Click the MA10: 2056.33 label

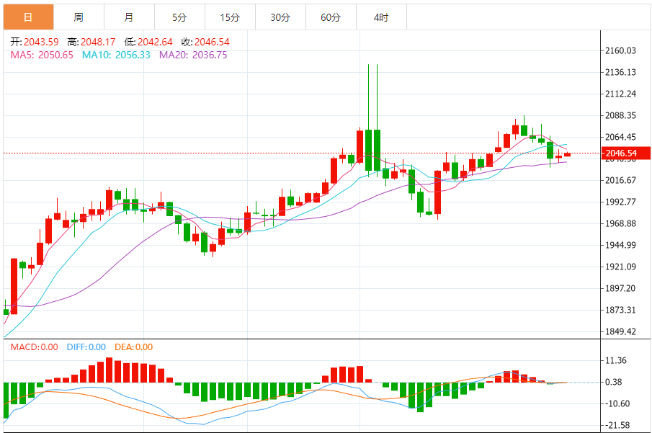(x=116, y=55)
